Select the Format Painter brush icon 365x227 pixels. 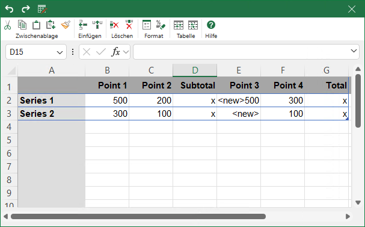(66, 25)
